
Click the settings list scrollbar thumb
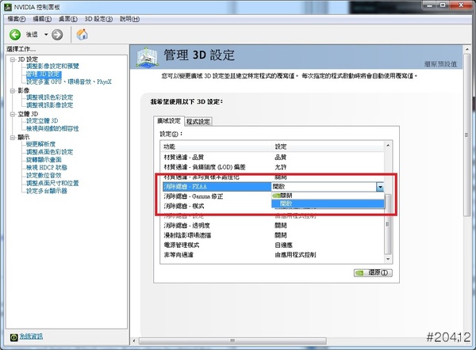(388, 224)
